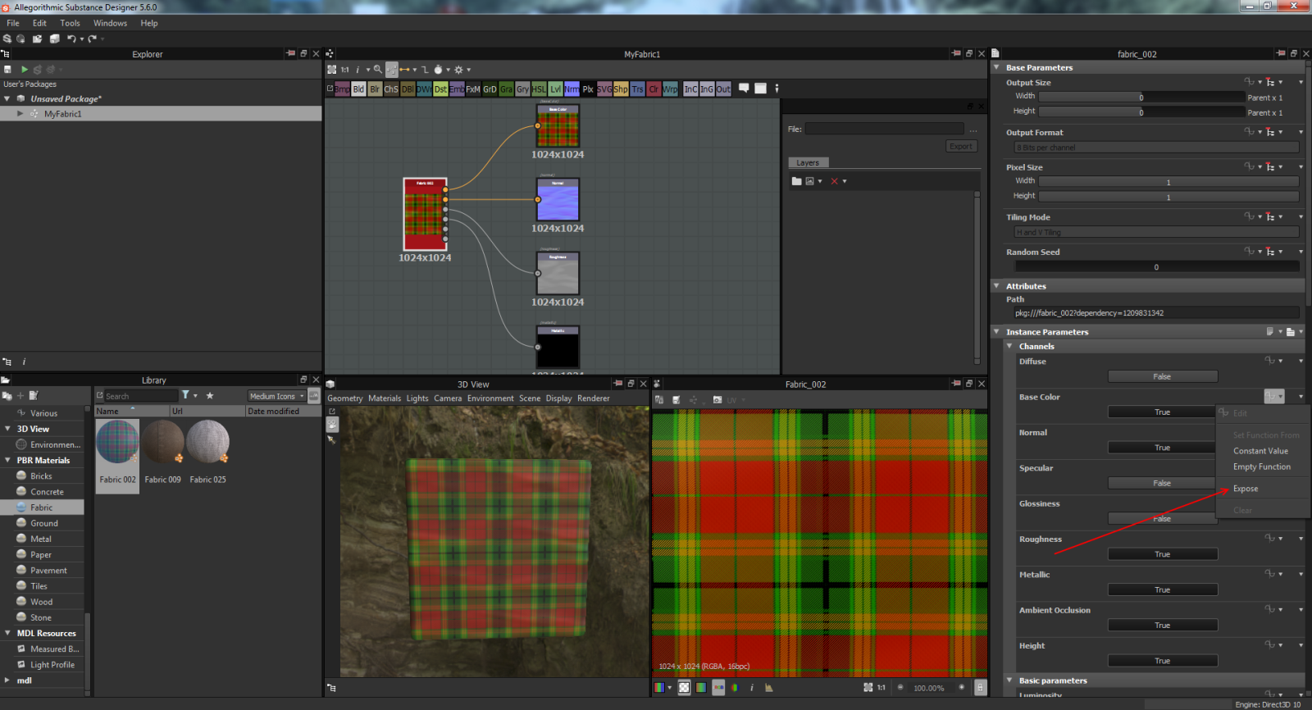Choose Expose from the context menu

1246,489
